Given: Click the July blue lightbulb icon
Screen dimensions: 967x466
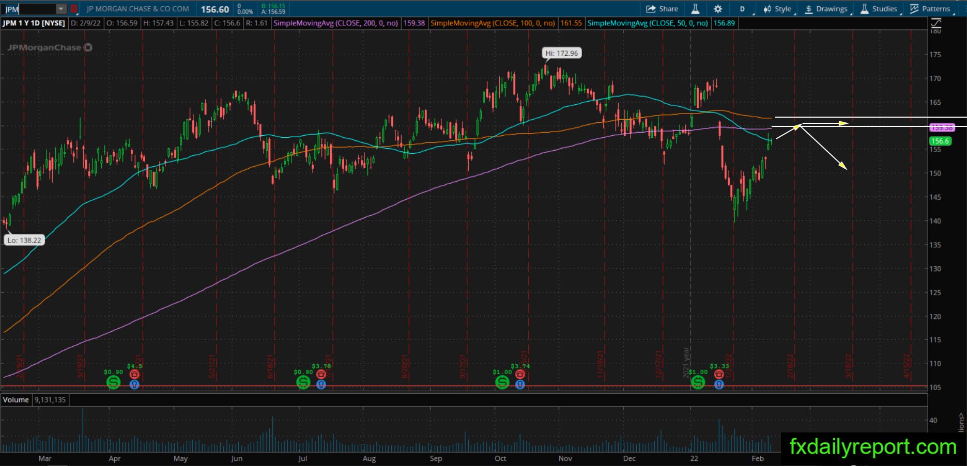Looking at the screenshot, I should (321, 384).
